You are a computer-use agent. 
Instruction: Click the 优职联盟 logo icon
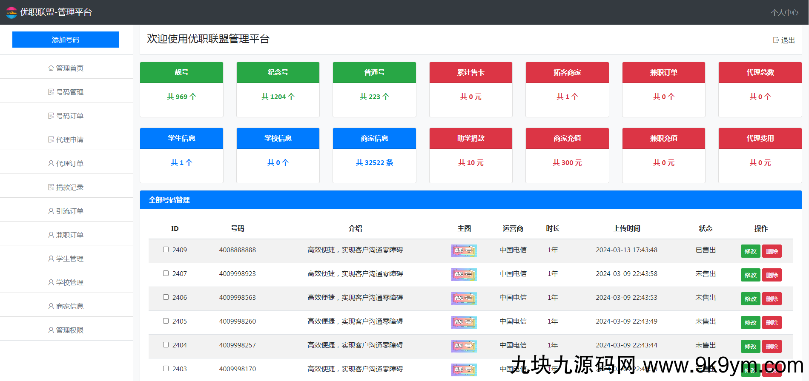point(11,12)
